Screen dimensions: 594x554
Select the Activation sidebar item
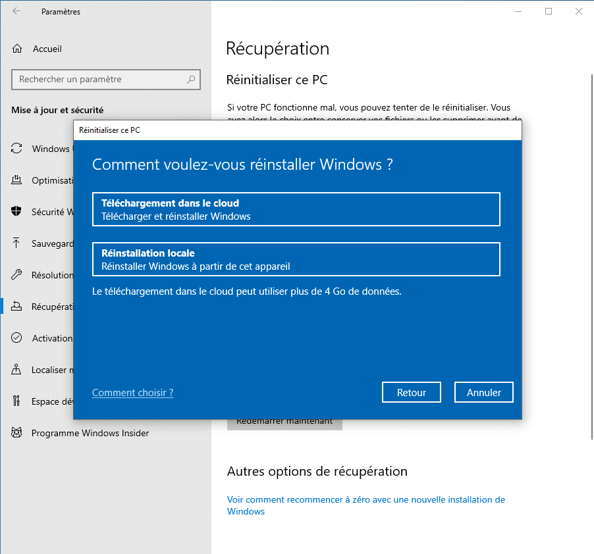(x=52, y=338)
